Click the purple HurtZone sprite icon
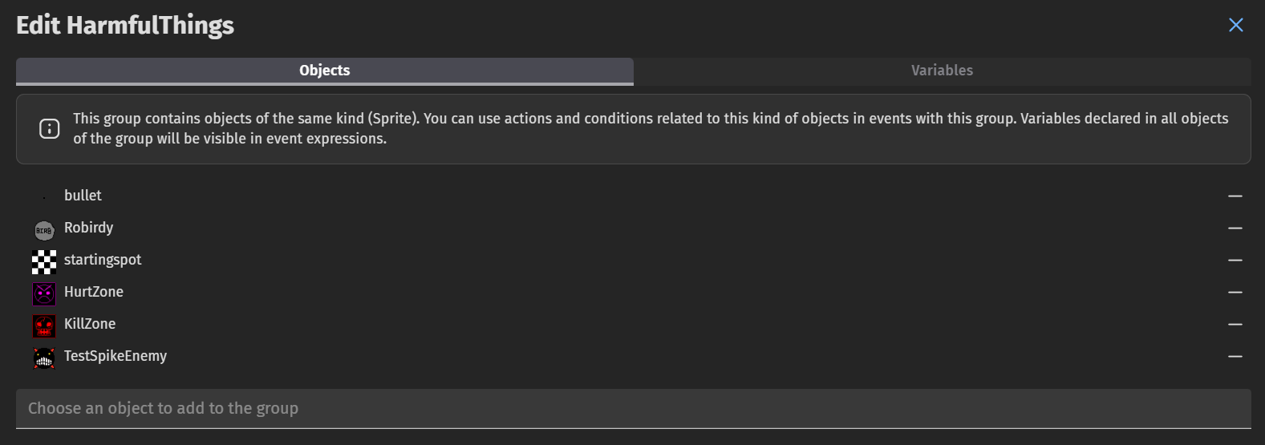 (x=44, y=294)
